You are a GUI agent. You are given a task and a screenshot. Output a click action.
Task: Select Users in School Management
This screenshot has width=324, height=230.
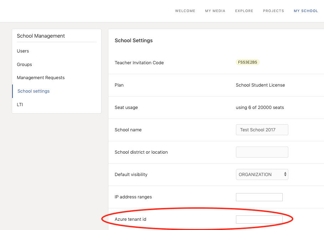(x=23, y=51)
